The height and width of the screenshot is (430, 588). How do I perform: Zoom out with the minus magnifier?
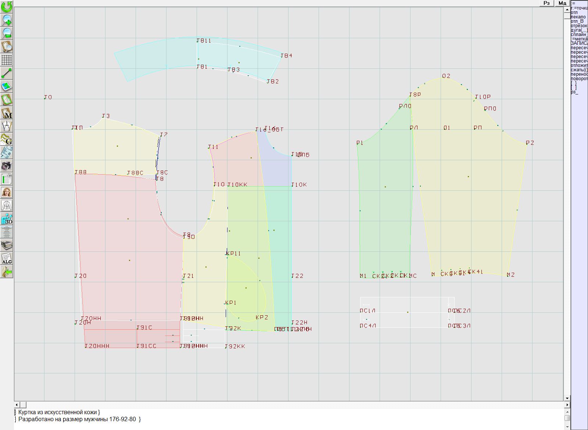click(x=7, y=33)
